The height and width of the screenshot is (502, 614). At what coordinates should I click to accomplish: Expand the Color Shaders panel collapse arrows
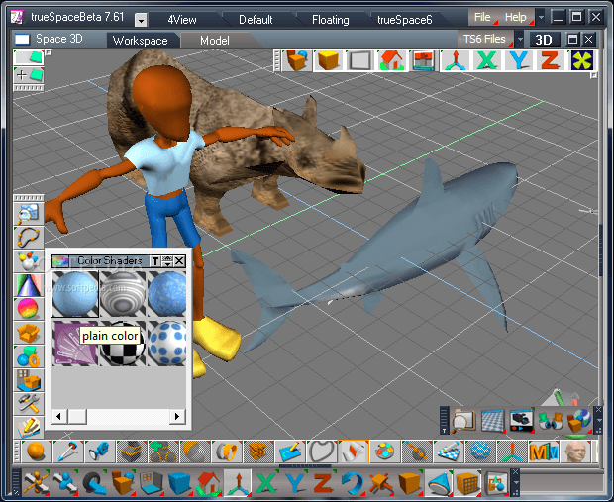click(x=167, y=260)
